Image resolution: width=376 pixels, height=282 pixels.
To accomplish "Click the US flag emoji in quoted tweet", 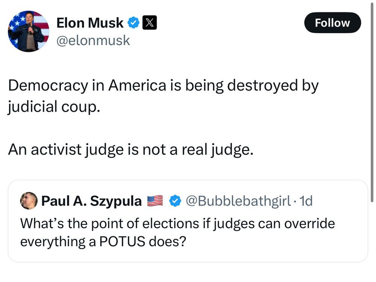I will pyautogui.click(x=155, y=202).
